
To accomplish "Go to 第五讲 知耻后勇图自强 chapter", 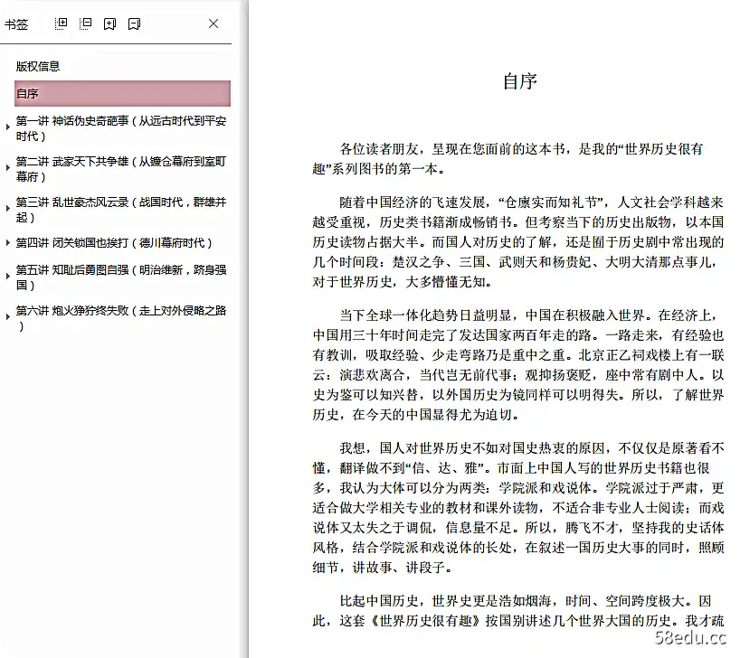I will click(121, 277).
